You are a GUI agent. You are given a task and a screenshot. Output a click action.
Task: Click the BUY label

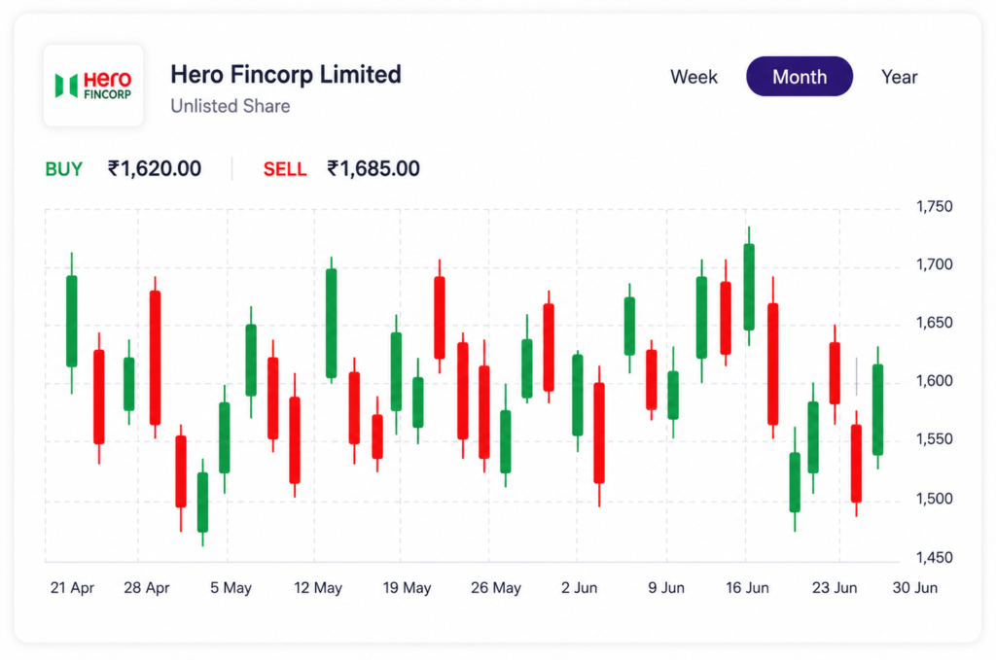click(x=63, y=169)
